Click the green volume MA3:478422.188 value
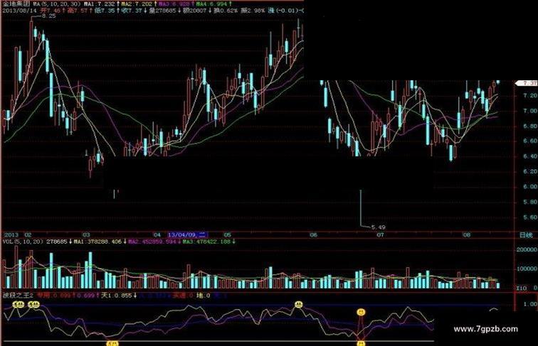 (x=206, y=242)
